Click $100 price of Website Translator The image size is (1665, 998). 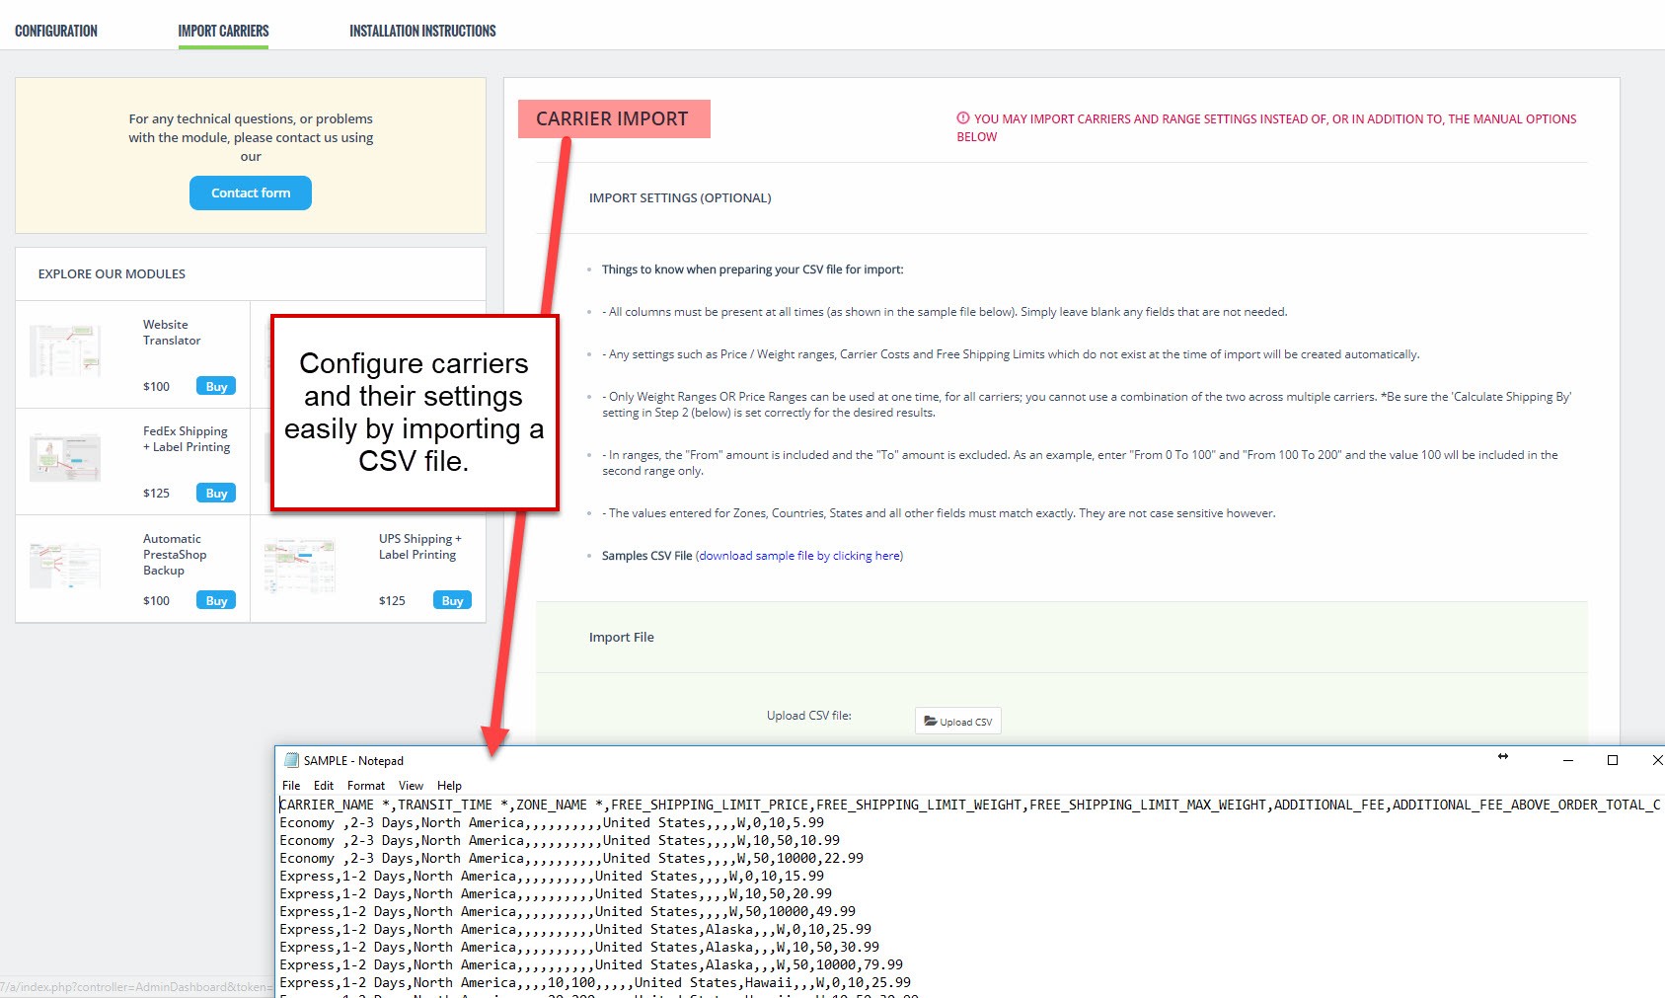click(x=156, y=386)
